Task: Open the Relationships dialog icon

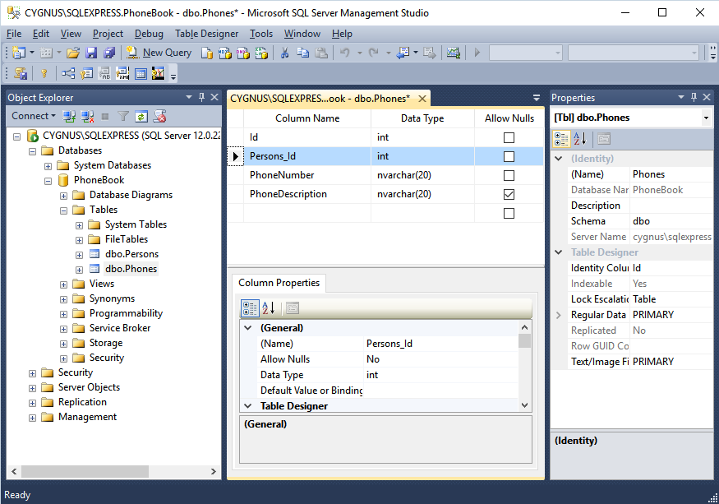Action: tap(68, 73)
